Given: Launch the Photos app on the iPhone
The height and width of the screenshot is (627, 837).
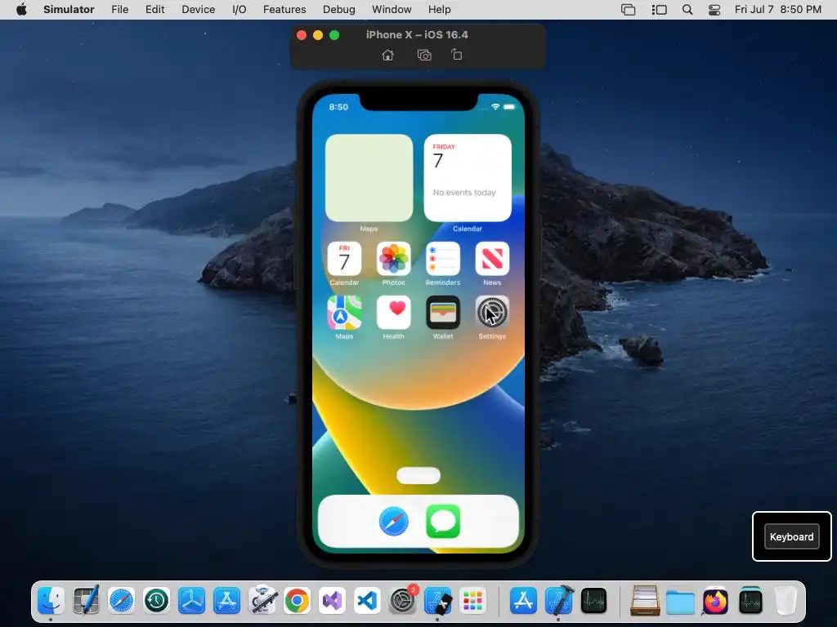Looking at the screenshot, I should point(393,259).
